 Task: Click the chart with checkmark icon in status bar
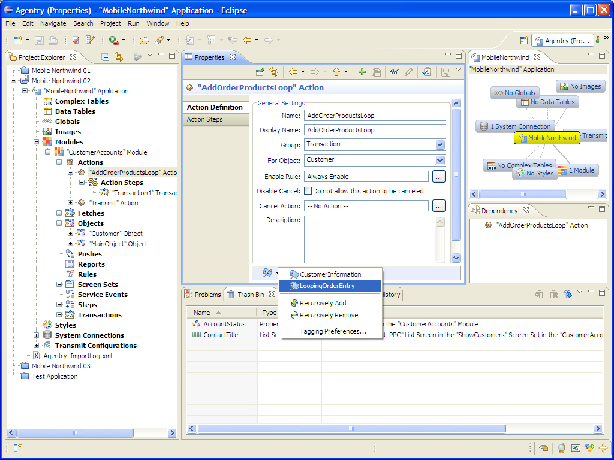click(x=576, y=448)
